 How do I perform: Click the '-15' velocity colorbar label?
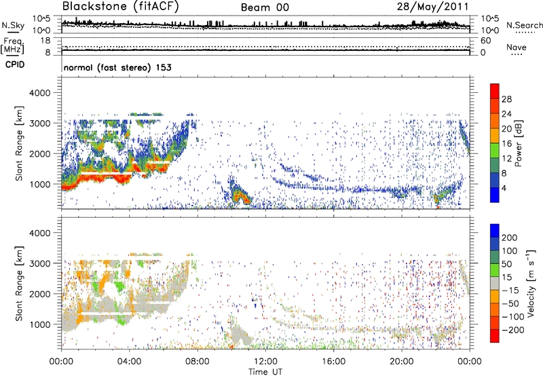click(510, 290)
